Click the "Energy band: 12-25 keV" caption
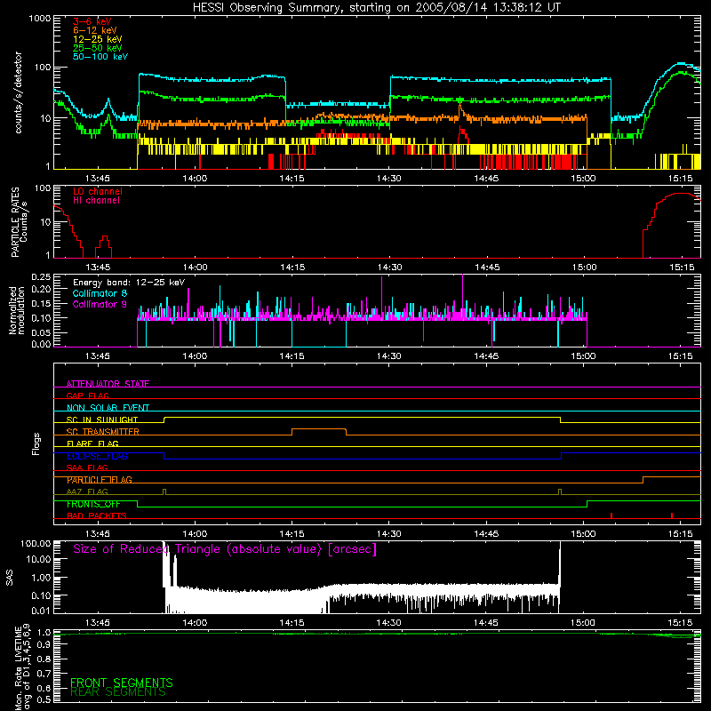The image size is (711, 711). [129, 283]
